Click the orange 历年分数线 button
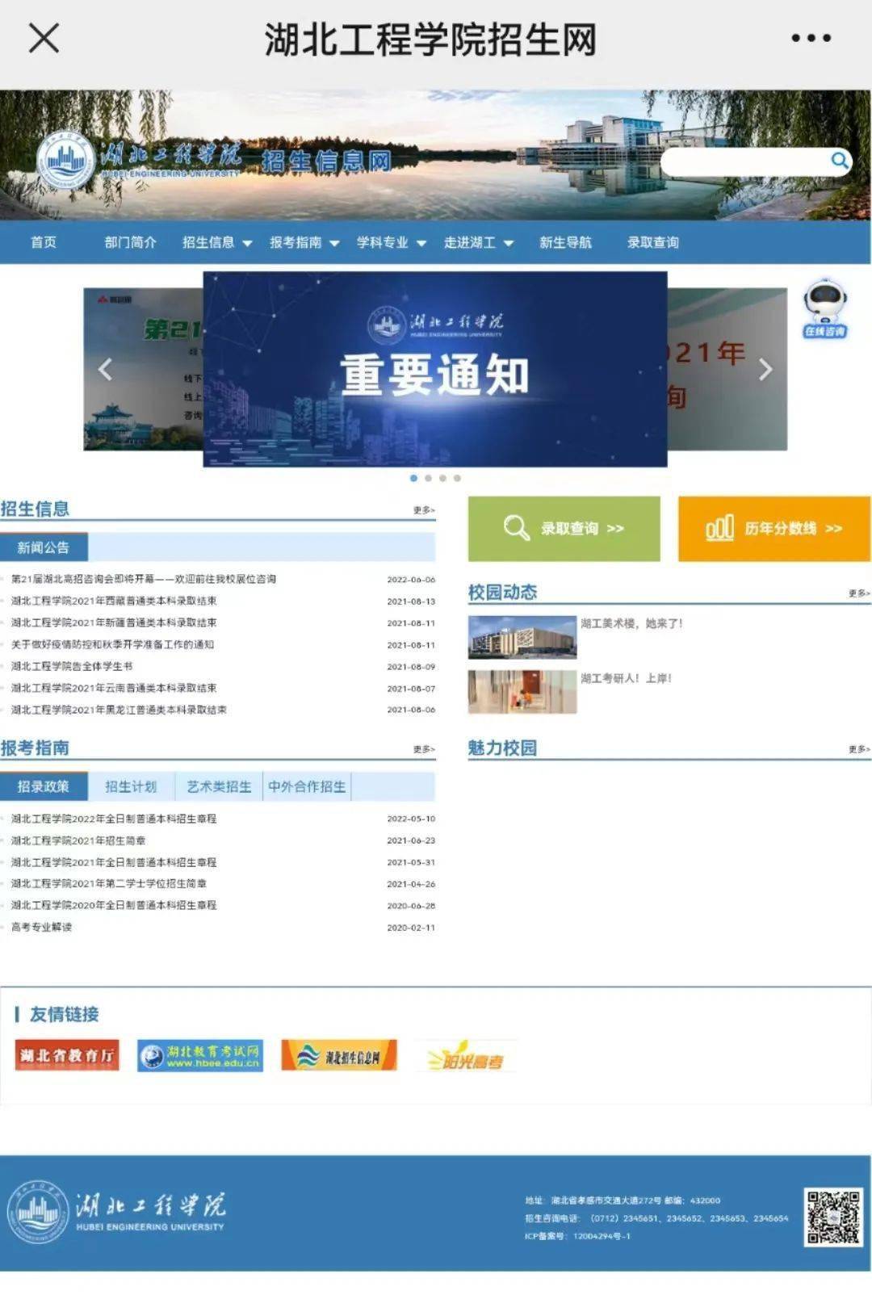The image size is (872, 1299). [x=774, y=529]
